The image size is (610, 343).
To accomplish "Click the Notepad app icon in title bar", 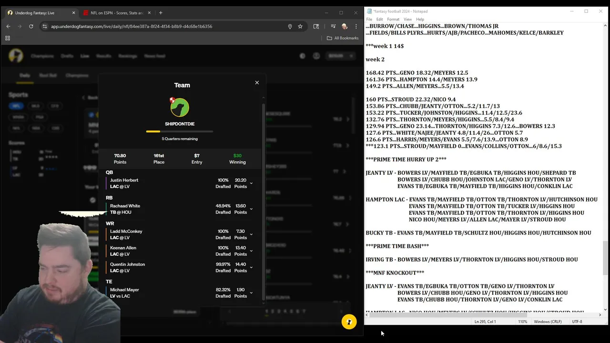I will [369, 11].
